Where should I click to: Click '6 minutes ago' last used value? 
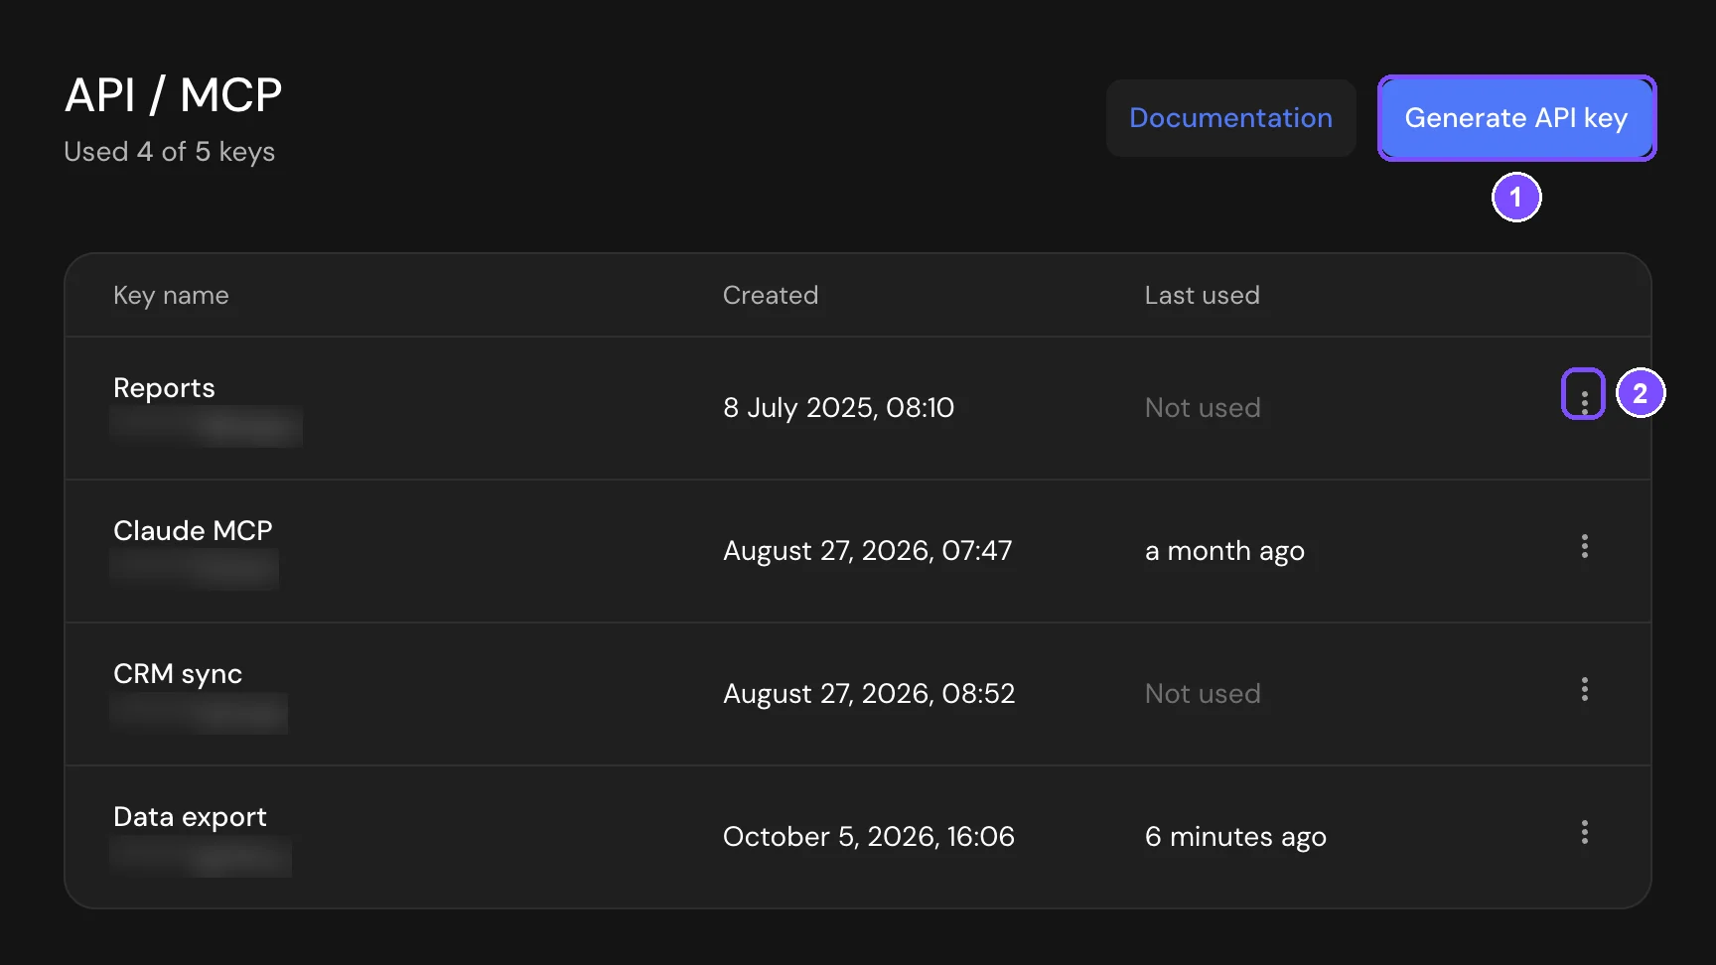point(1235,837)
